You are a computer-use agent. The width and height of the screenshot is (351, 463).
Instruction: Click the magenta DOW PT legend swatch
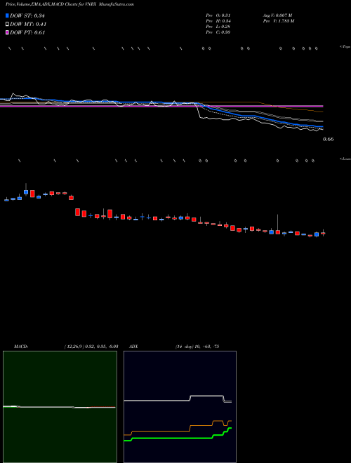click(7, 32)
